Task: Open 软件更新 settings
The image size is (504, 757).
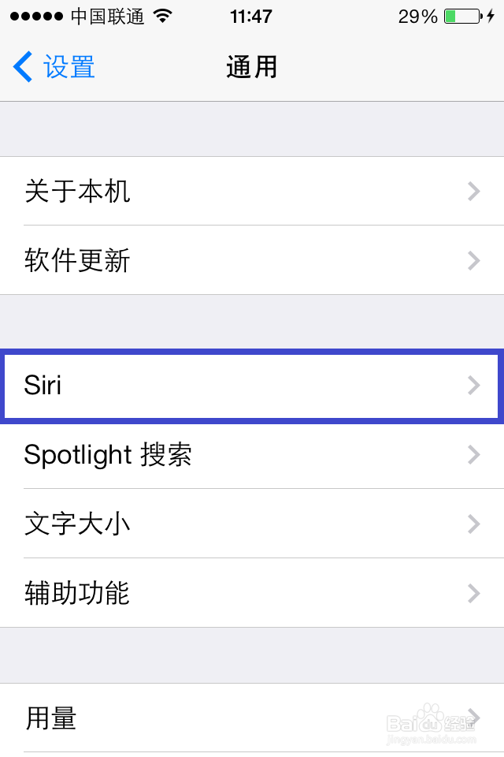Action: click(252, 260)
